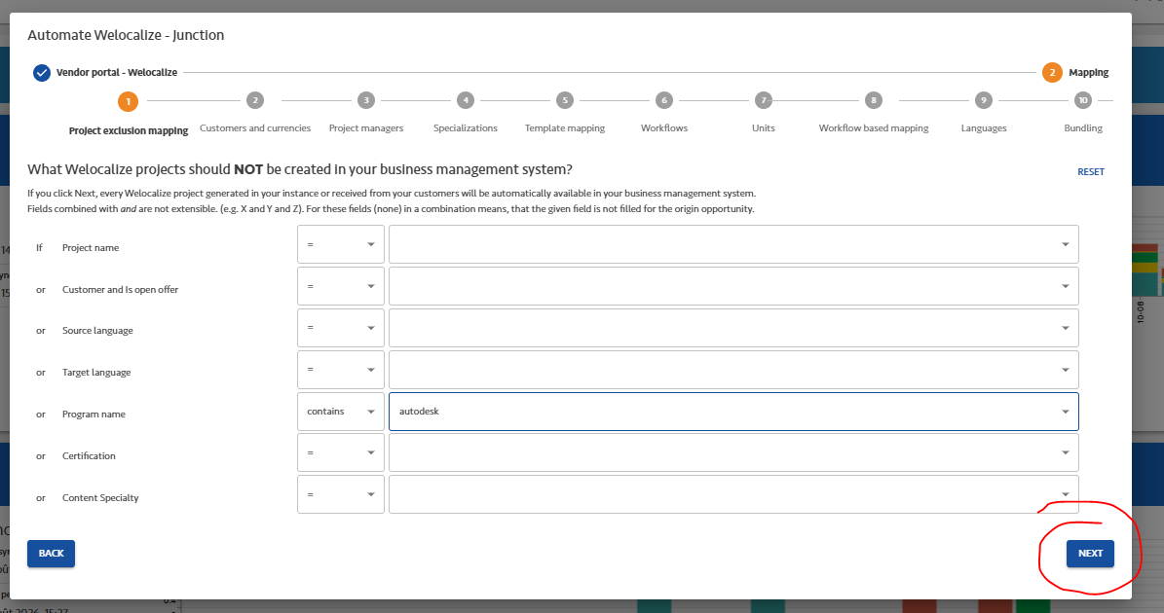Click the 'Target language' row label
The width and height of the screenshot is (1164, 613).
96,372
